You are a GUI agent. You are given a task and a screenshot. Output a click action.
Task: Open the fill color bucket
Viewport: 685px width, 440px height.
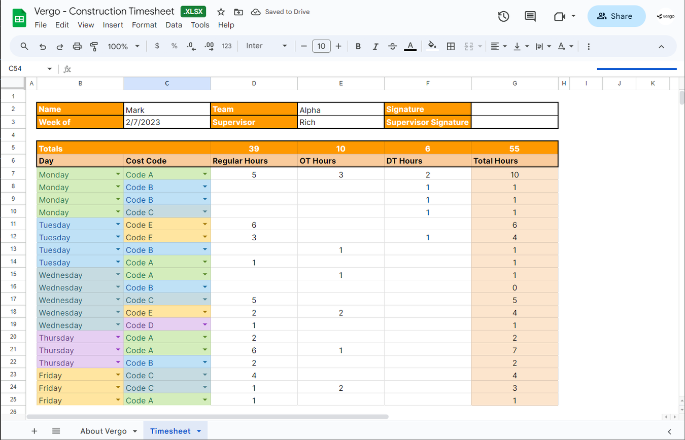tap(432, 46)
